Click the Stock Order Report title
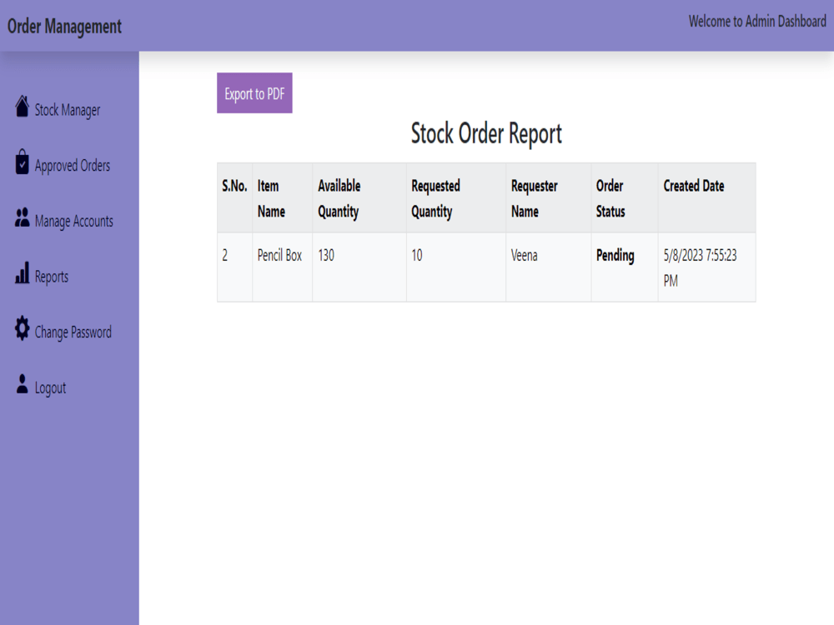 (x=486, y=134)
